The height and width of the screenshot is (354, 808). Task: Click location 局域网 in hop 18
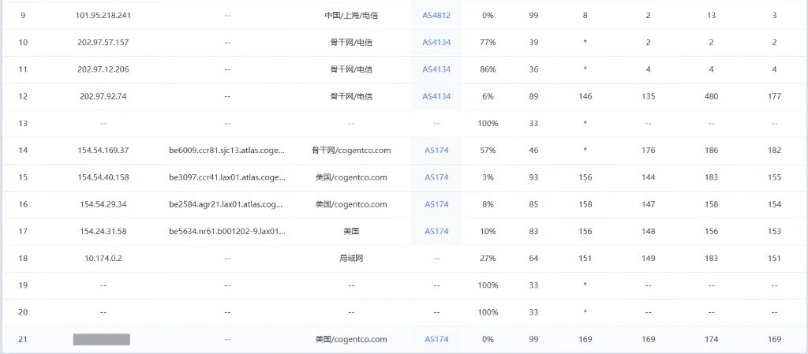(x=351, y=259)
